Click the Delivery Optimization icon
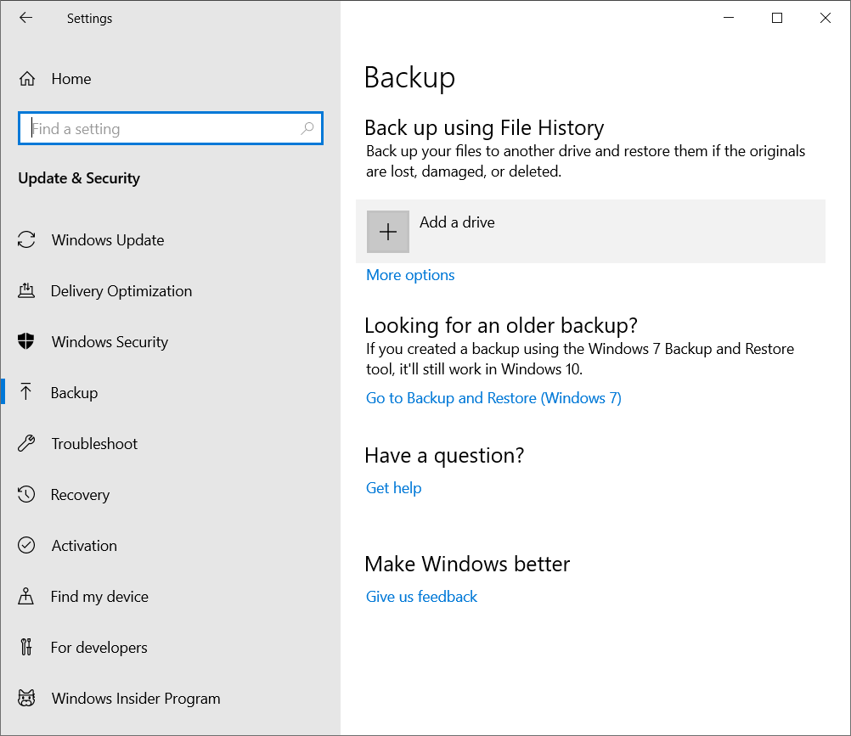This screenshot has width=851, height=736. pos(26,290)
